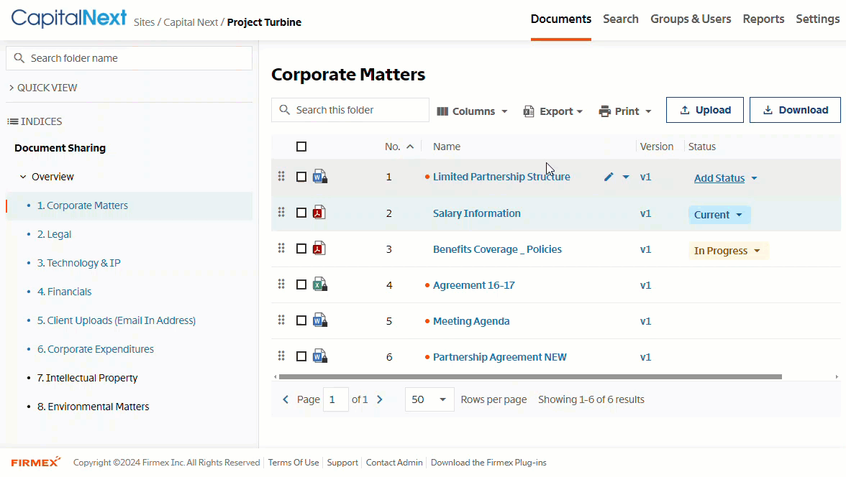Click the horizontal table scrollbar
The height and width of the screenshot is (477, 846).
(529, 376)
